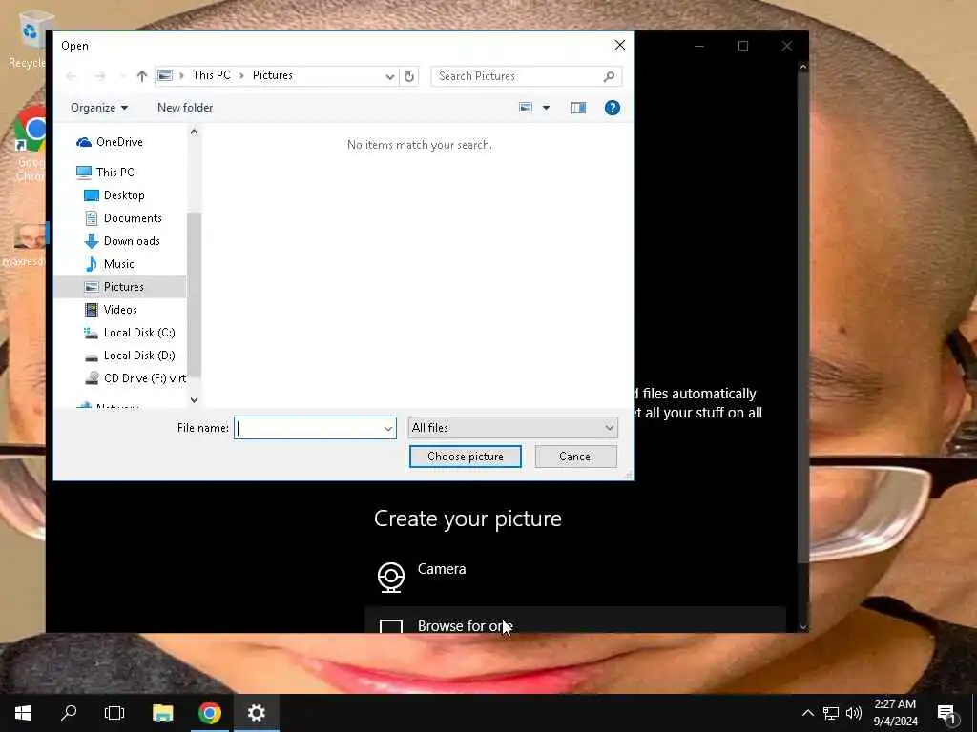Click the volume speaker icon

tap(854, 713)
